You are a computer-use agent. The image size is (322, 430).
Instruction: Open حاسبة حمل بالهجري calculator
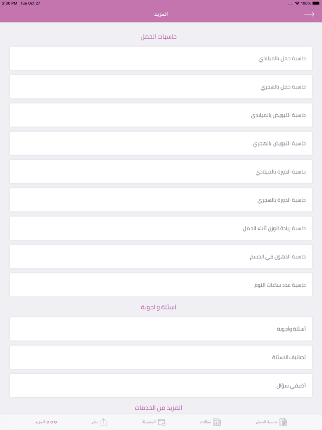coord(161,87)
